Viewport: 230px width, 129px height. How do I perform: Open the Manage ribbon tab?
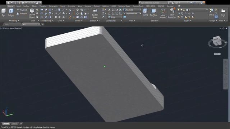[88, 6]
